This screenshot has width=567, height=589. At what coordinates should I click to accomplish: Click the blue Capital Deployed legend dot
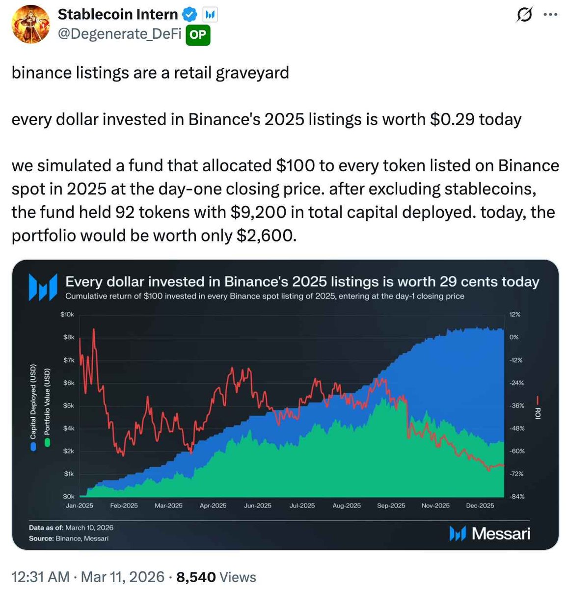(33, 446)
